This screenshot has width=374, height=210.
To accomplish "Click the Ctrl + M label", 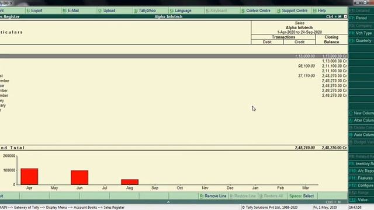I will click(x=334, y=17).
